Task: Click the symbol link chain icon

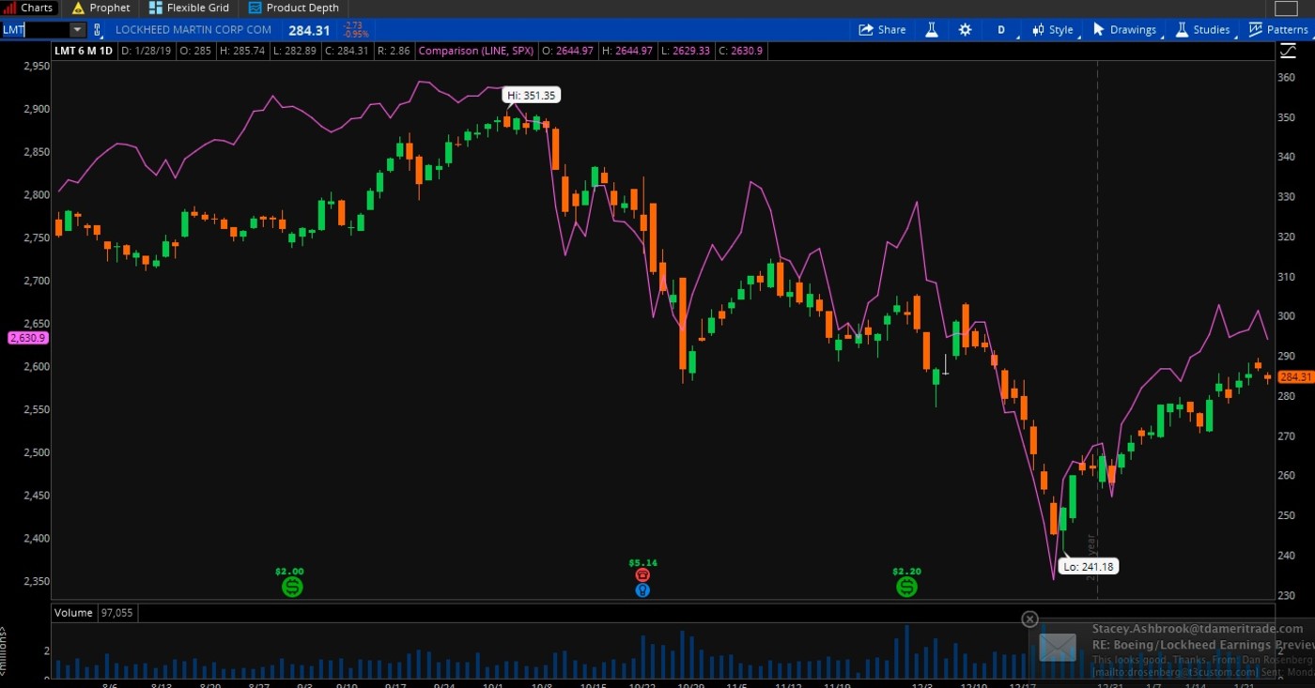Action: [x=98, y=30]
